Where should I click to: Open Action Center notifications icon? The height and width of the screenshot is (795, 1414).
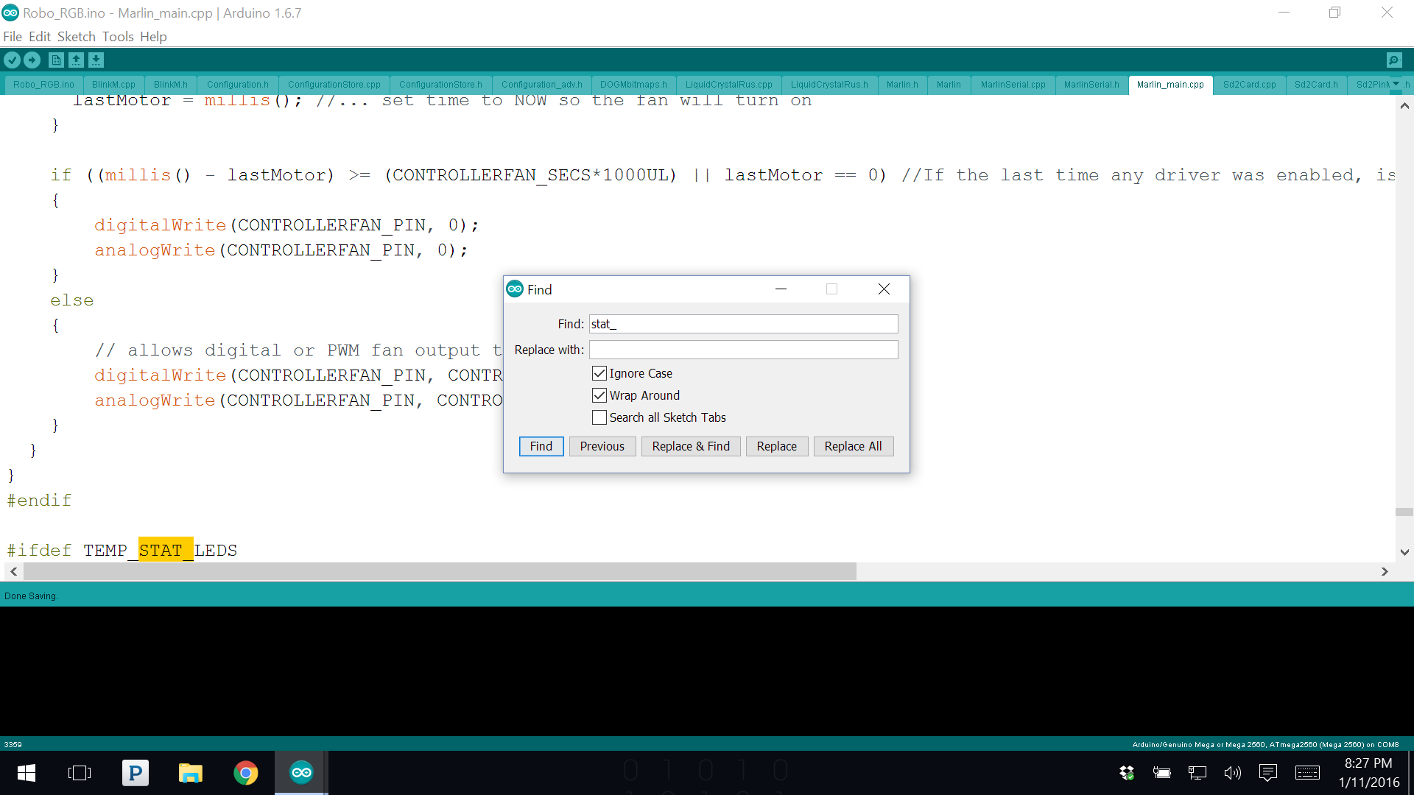[1268, 773]
